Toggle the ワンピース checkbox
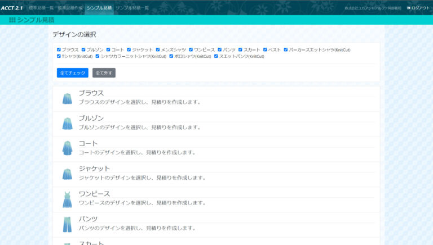This screenshot has width=433, height=245. coord(191,49)
